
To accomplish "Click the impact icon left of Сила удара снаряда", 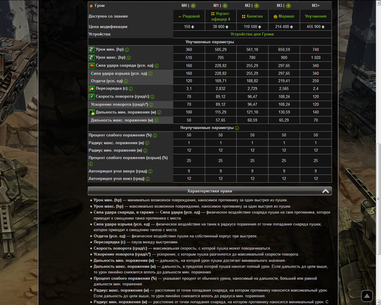I will (x=91, y=65).
